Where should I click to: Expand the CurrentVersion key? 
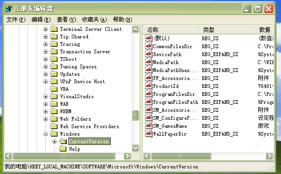pos(55,142)
